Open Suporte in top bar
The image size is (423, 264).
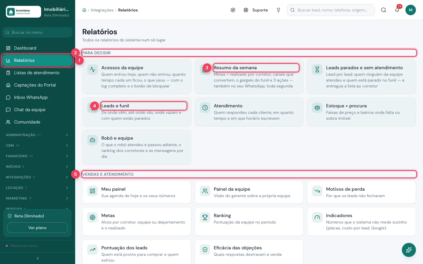click(256, 10)
